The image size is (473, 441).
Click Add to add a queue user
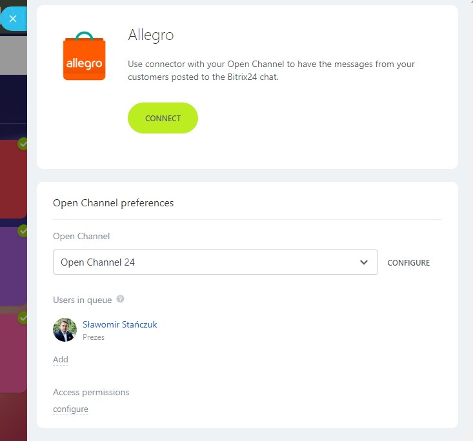(60, 360)
